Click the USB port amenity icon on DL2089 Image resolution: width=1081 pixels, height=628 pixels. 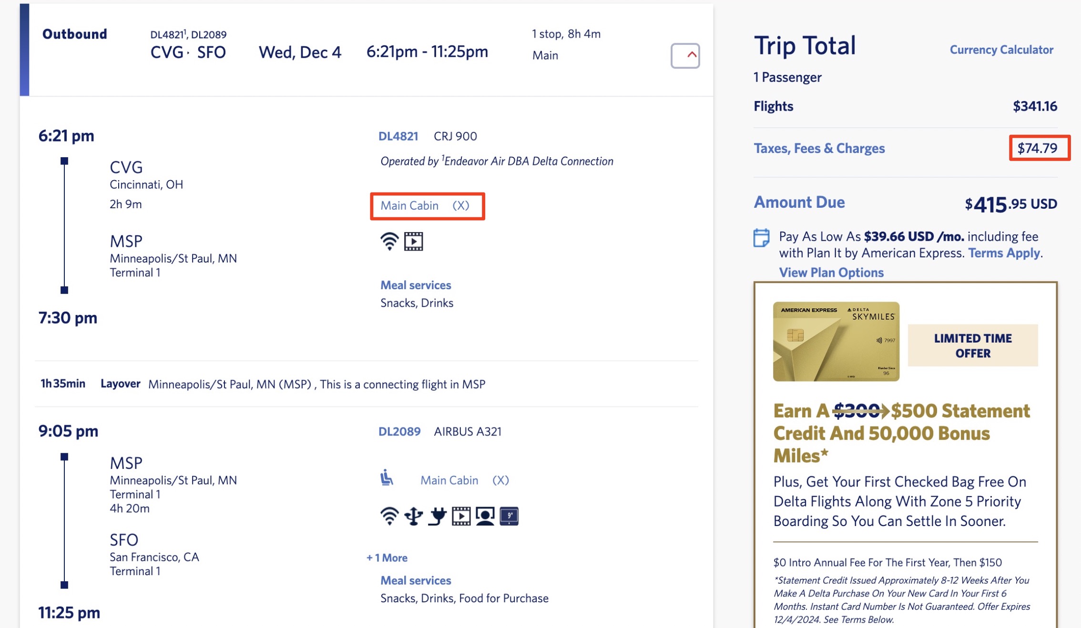(x=413, y=515)
